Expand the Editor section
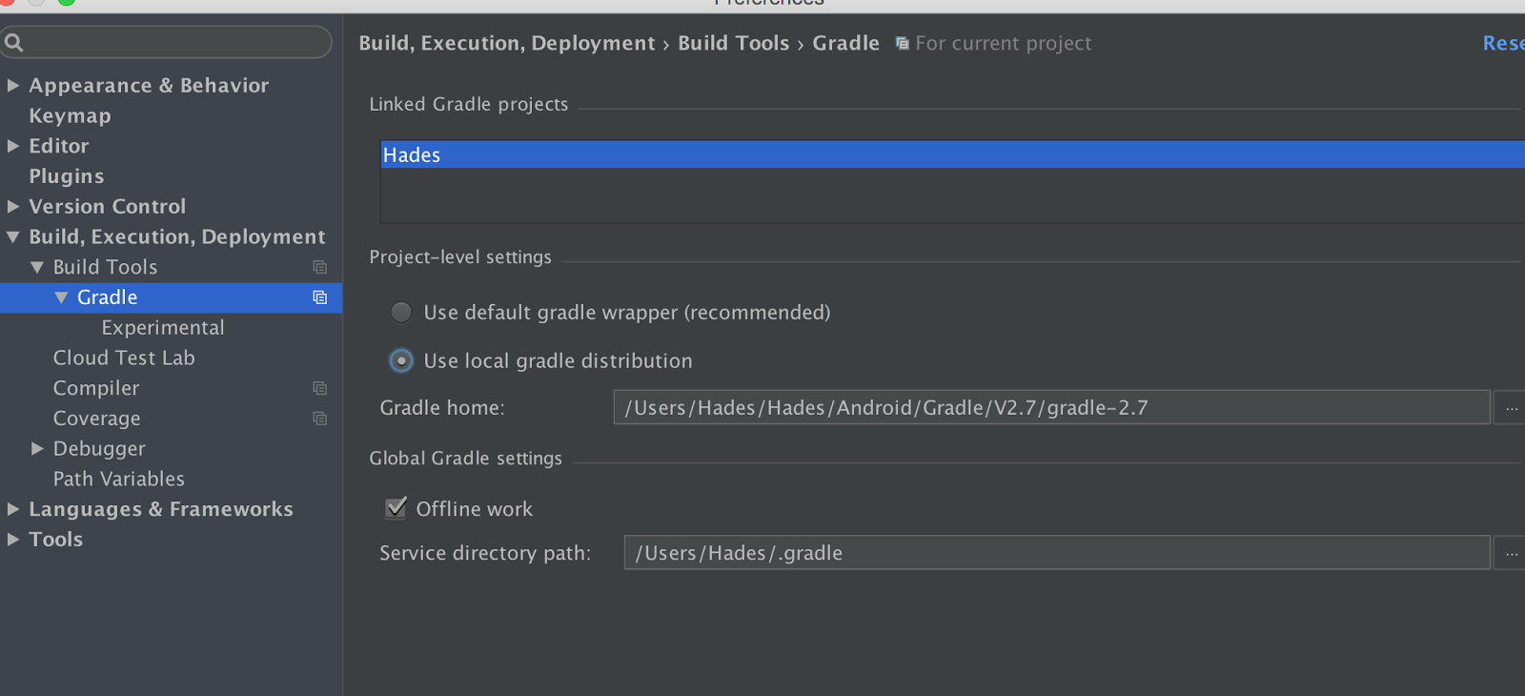1525x696 pixels. point(13,146)
